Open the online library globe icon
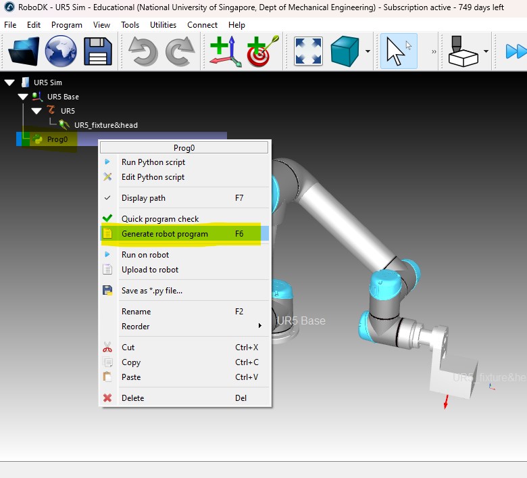This screenshot has height=478, width=527. coord(61,51)
